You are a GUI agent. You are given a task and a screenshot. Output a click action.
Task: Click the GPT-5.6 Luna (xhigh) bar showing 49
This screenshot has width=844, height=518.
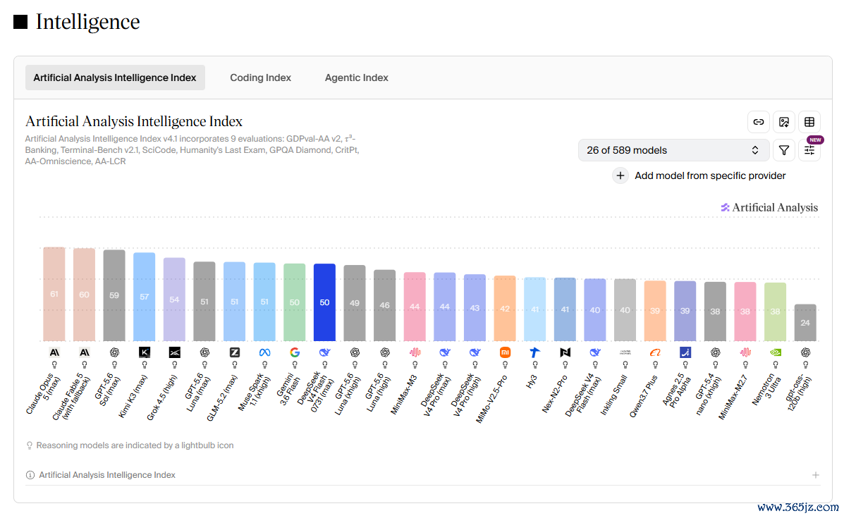355,303
